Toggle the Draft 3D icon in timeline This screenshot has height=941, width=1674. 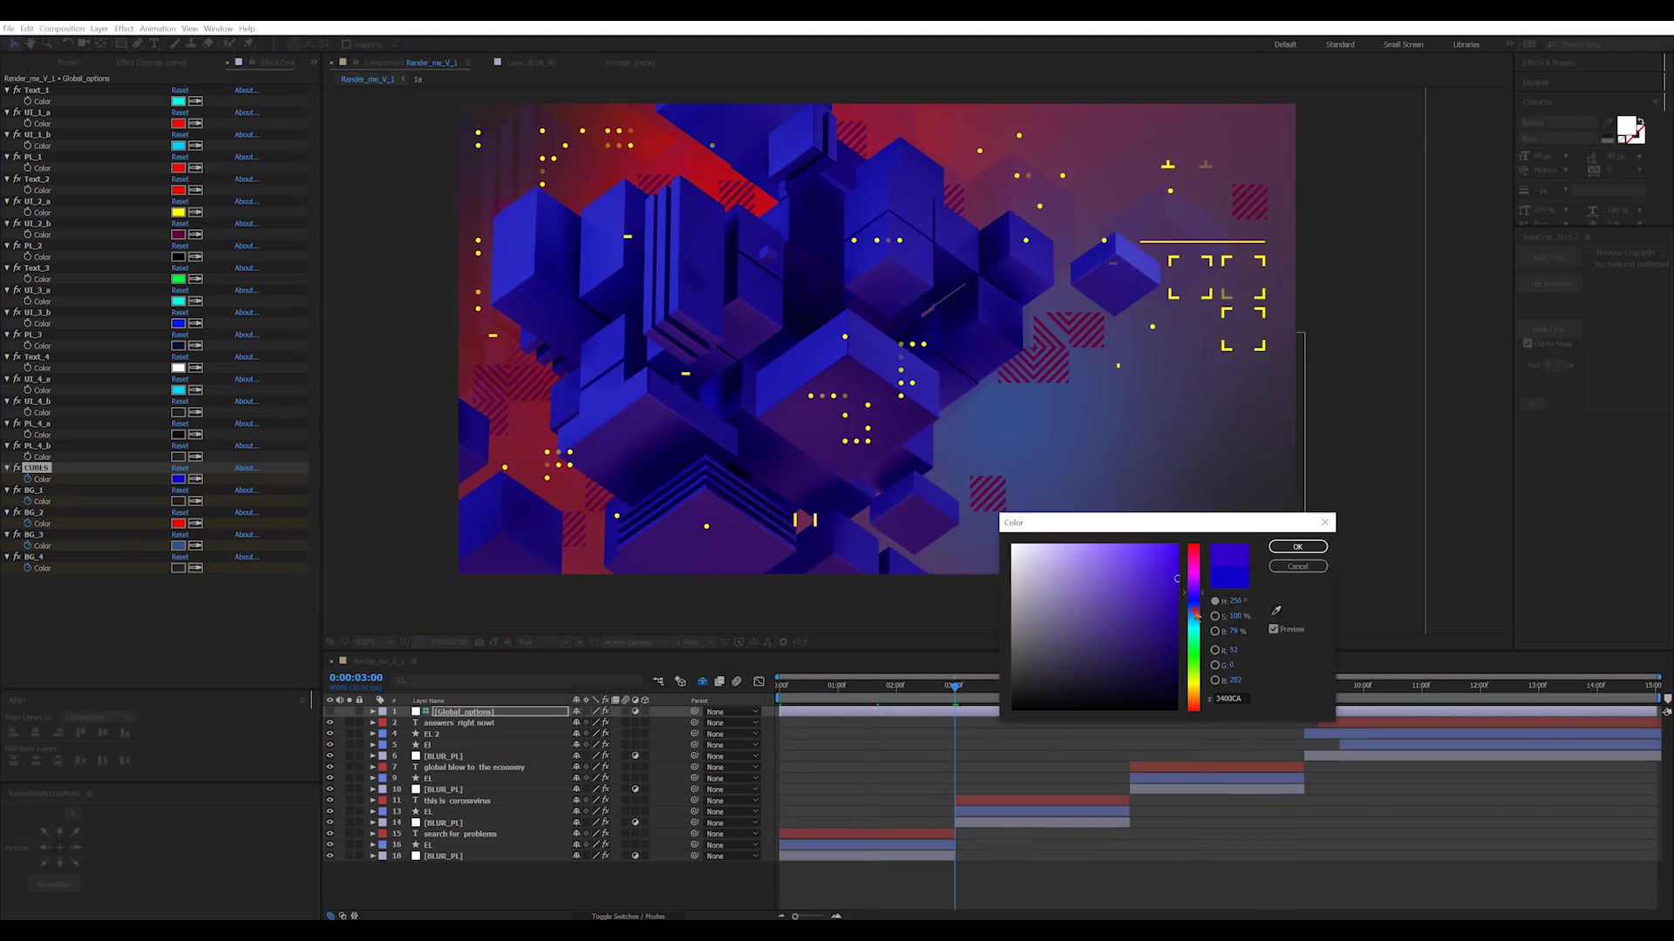(x=680, y=681)
